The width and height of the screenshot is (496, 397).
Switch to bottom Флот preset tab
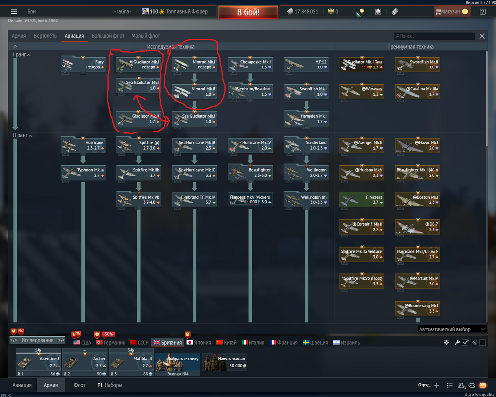[79, 385]
